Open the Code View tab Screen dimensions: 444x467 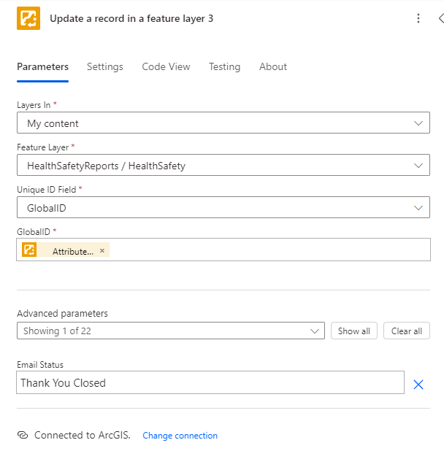click(166, 66)
